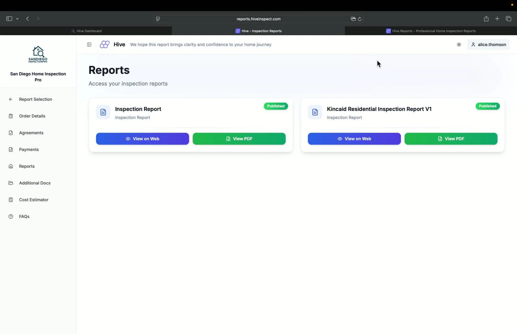The height and width of the screenshot is (334, 517).
Task: Open Kincaid Residential report PDF
Action: pyautogui.click(x=451, y=139)
